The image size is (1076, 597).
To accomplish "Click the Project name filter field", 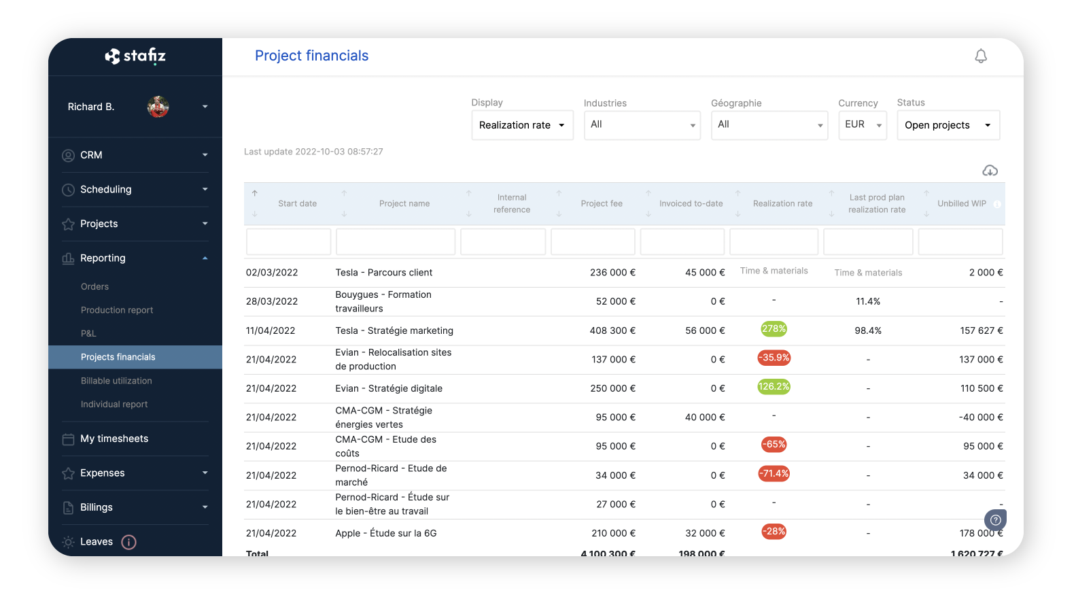I will 396,242.
